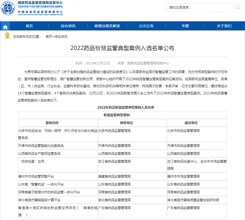Click the orange location pin icon
245x220 pixels.
(x=7, y=36)
